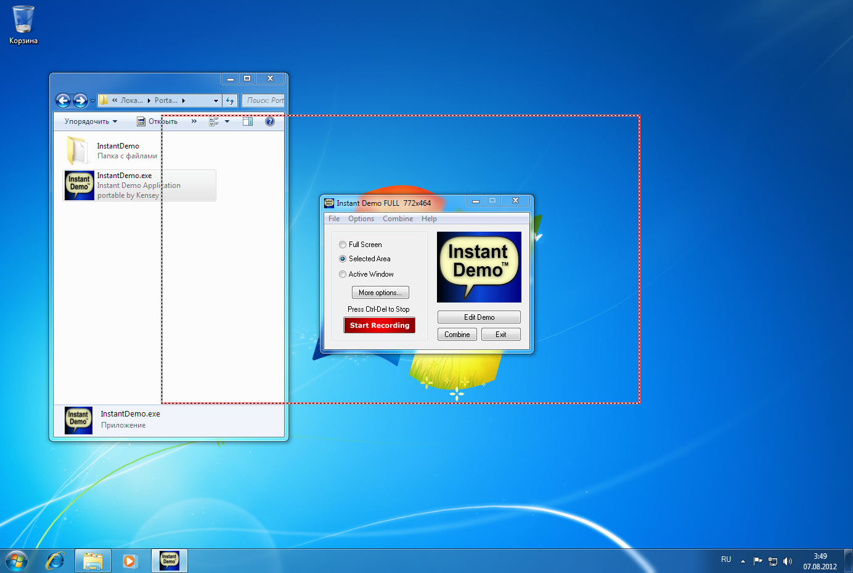Click the RU language indicator in tray

click(726, 560)
